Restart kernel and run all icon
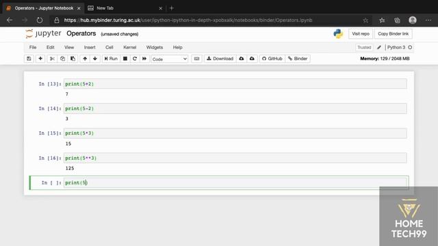 [x=144, y=59]
